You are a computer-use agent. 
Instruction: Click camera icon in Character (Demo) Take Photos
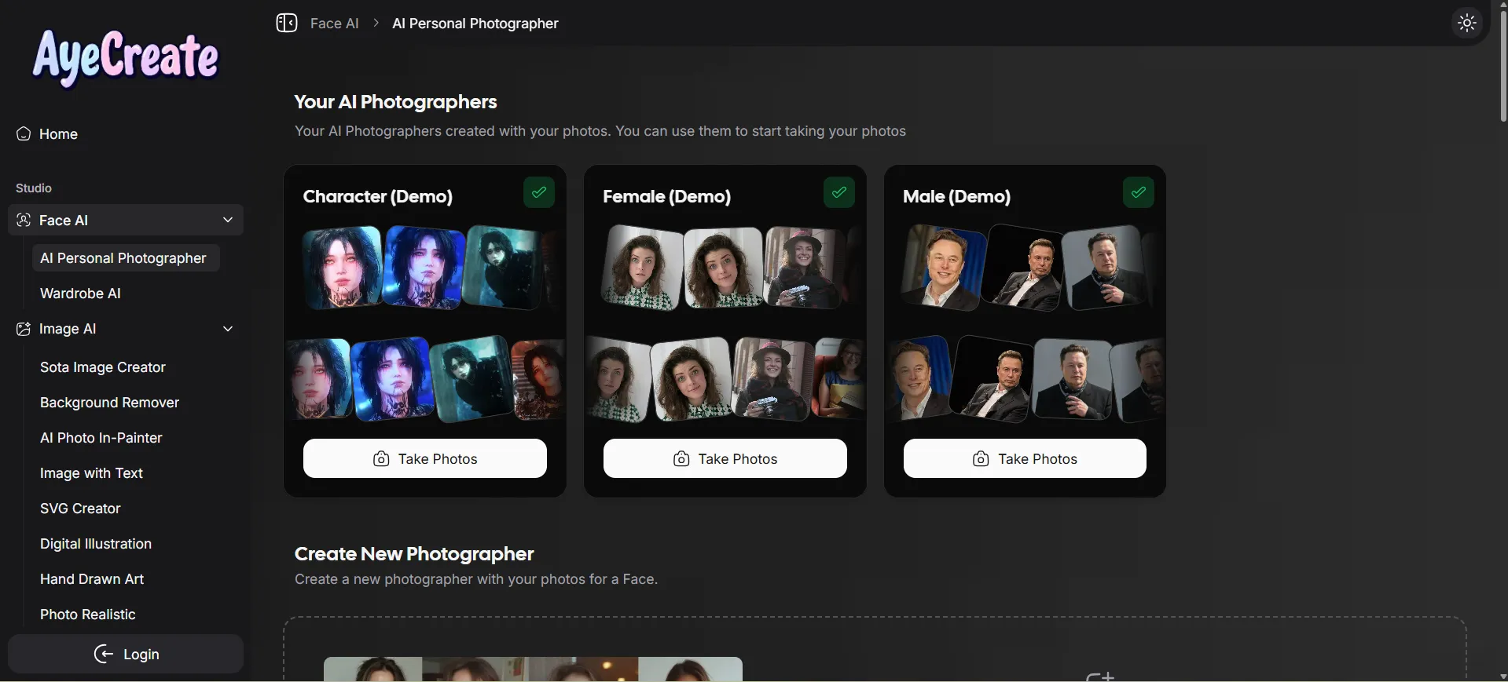point(381,459)
